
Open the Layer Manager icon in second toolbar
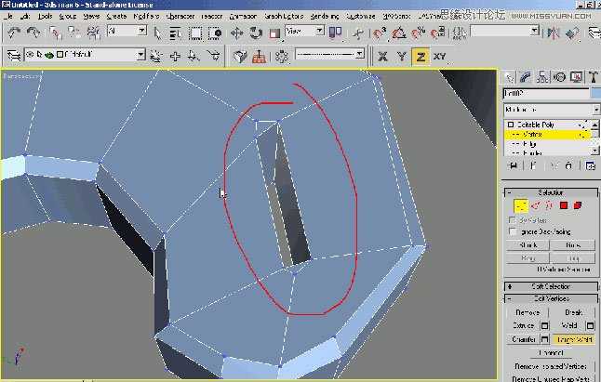[x=14, y=56]
